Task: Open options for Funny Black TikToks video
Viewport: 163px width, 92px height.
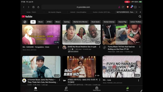Action: point(140,47)
